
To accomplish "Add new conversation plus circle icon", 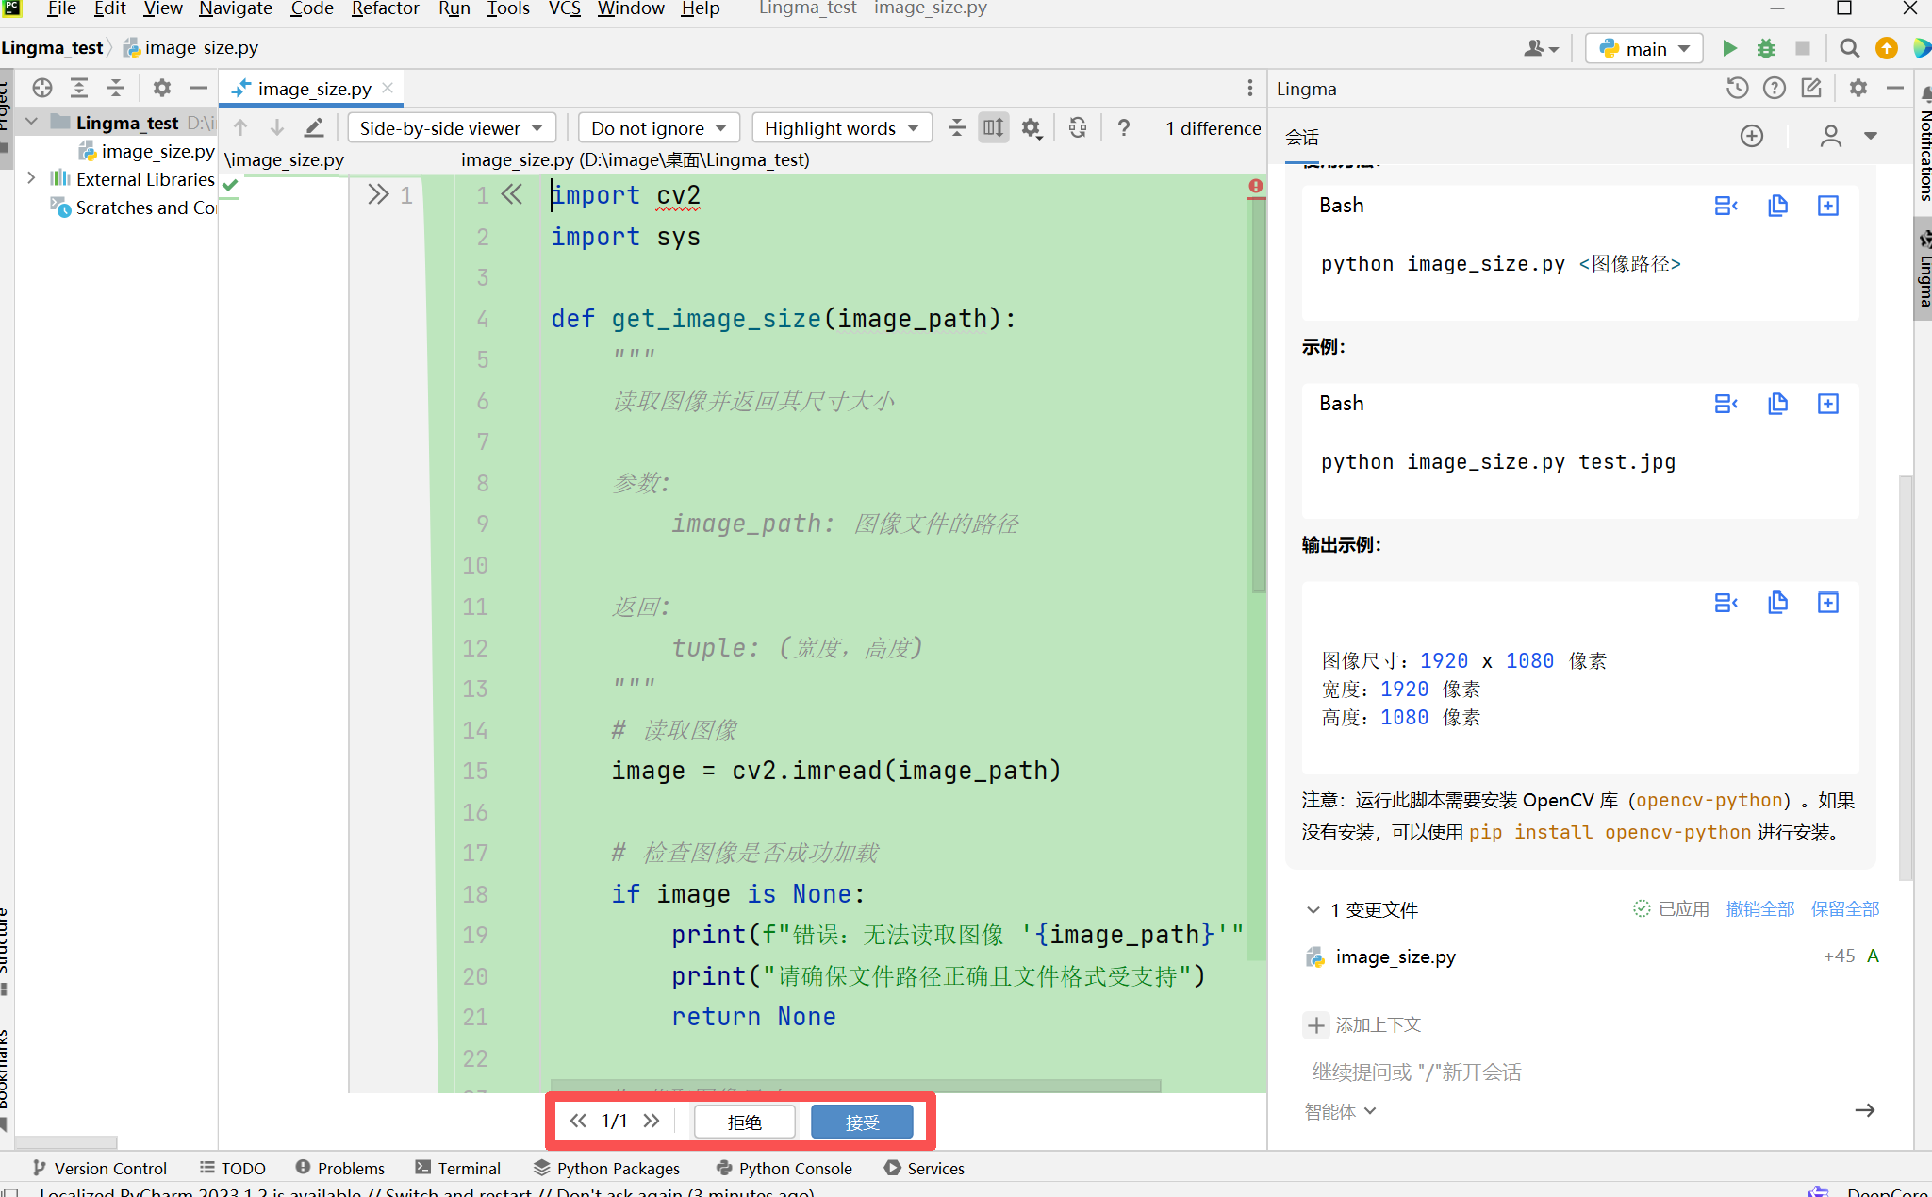I will pyautogui.click(x=1752, y=137).
